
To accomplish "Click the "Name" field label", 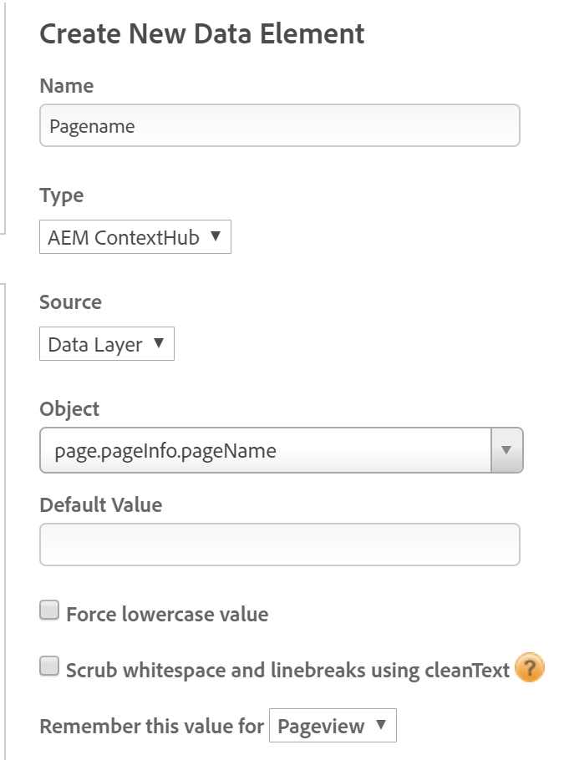I will [x=67, y=85].
